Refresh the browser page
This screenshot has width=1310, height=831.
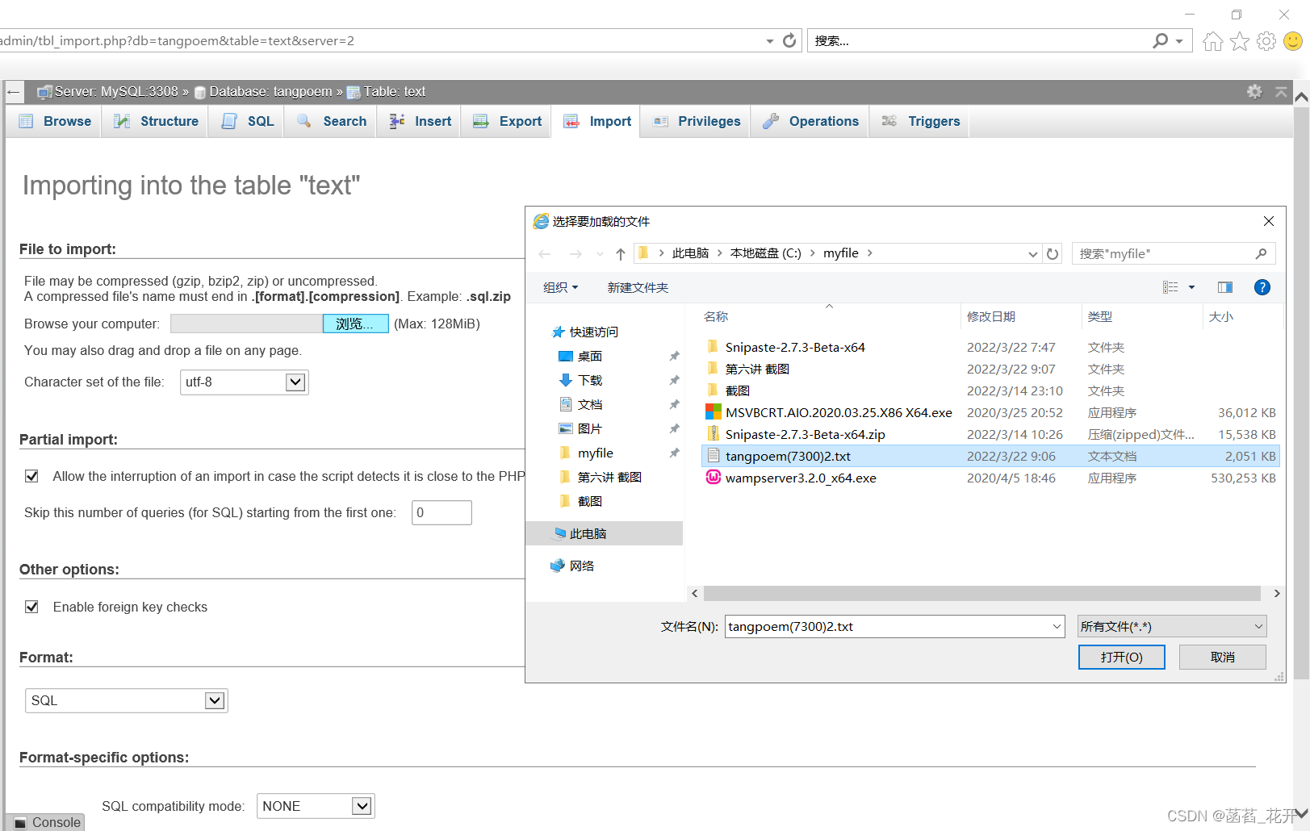click(789, 40)
